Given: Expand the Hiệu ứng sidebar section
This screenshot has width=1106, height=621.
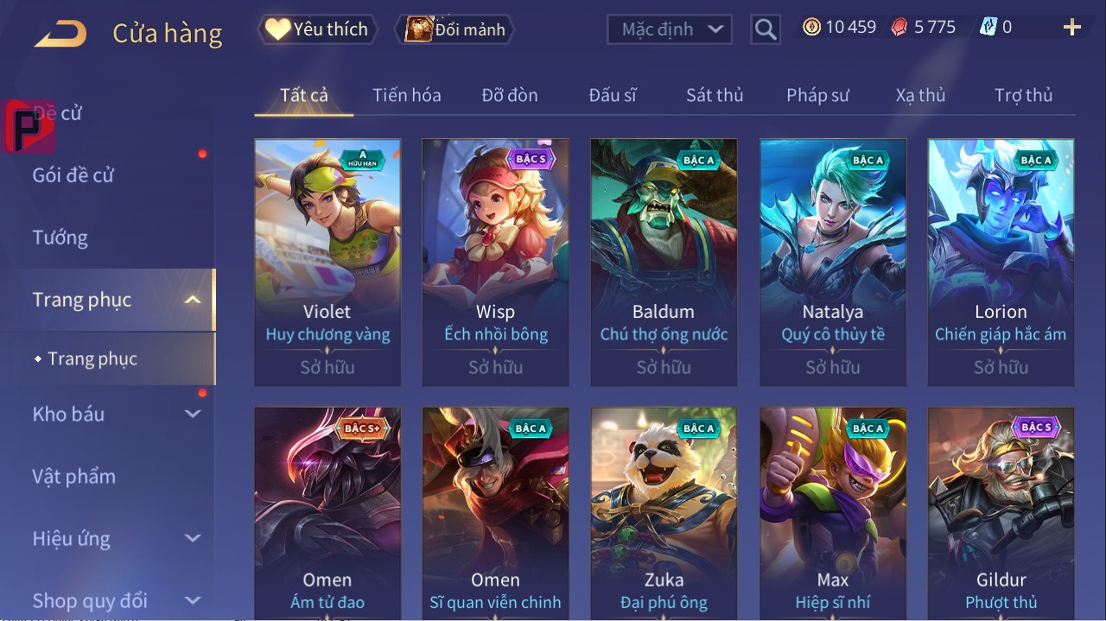Looking at the screenshot, I should coord(193,538).
